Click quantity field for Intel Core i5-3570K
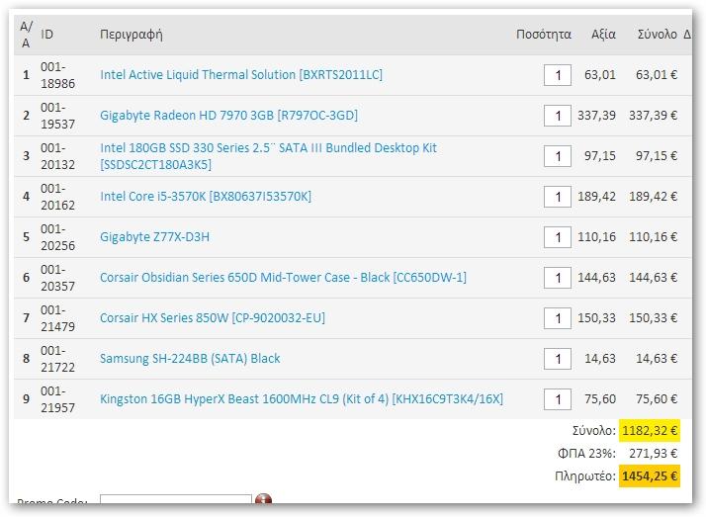The width and height of the screenshot is (706, 517). pyautogui.click(x=558, y=197)
